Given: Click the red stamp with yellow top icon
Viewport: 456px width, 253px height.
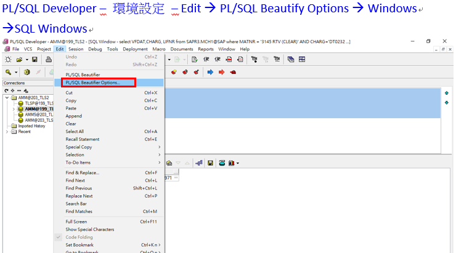Looking at the screenshot, I should [174, 72].
